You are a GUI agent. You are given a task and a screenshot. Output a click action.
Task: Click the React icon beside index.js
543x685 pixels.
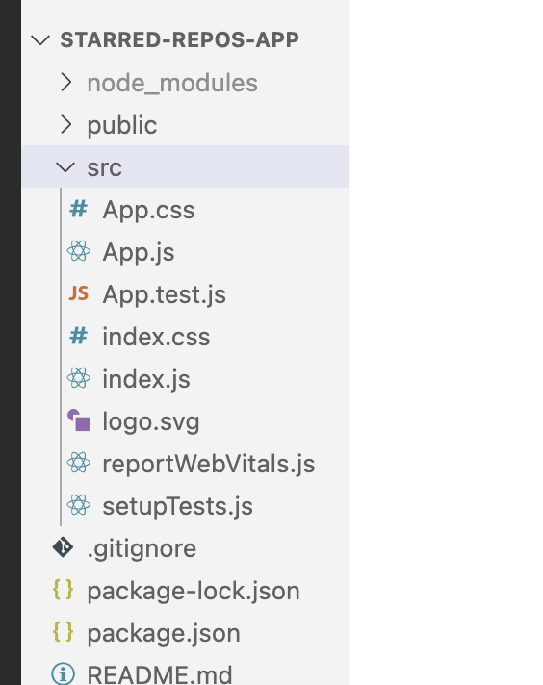pos(79,378)
